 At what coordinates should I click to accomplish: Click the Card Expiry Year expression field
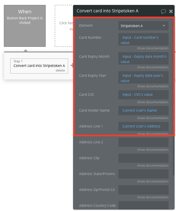(x=143, y=77)
